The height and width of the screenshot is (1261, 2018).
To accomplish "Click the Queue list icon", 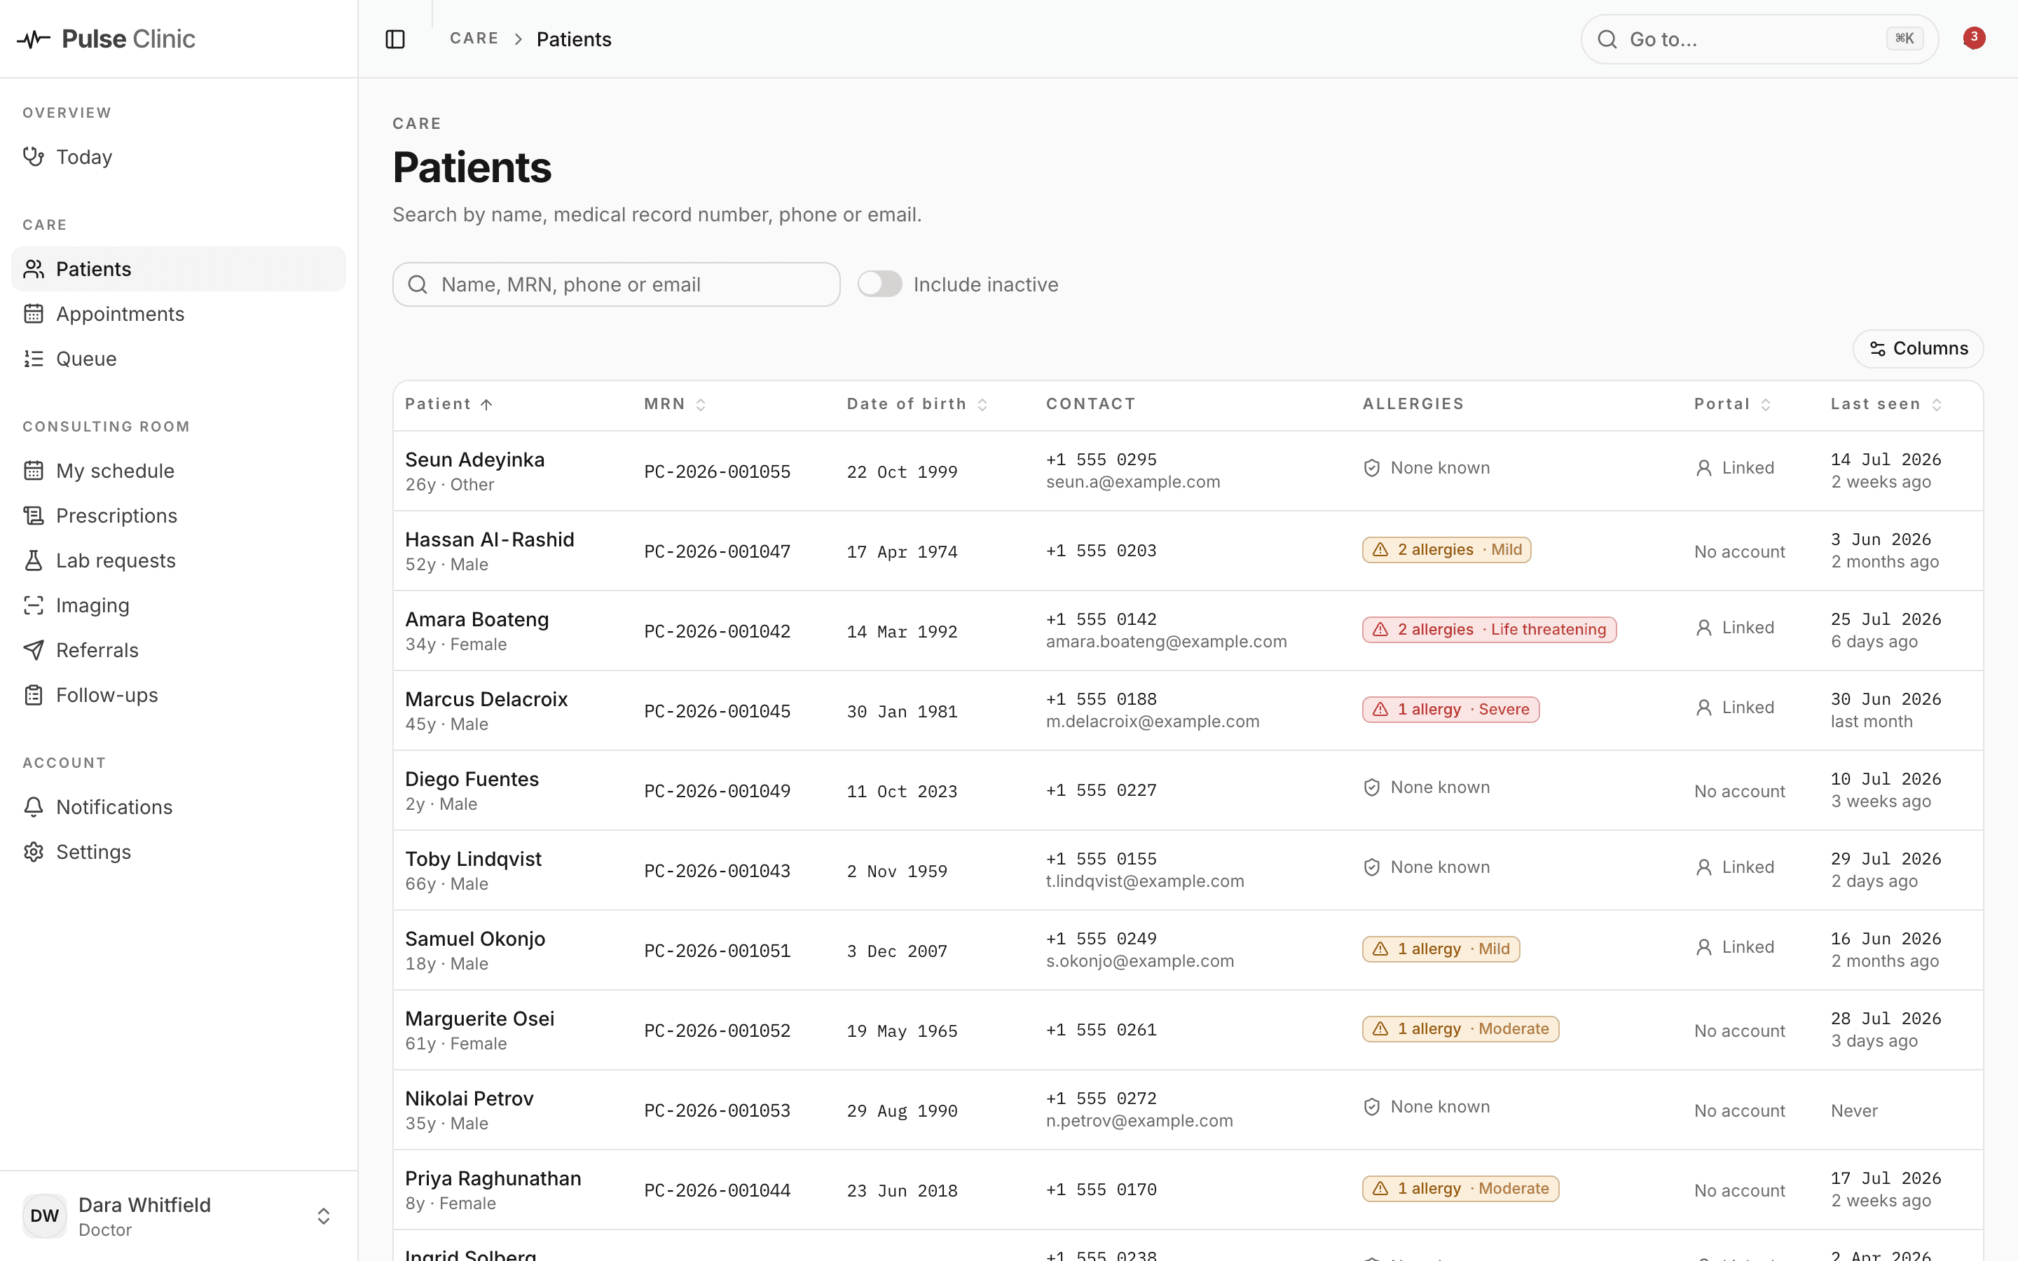I will 34,359.
